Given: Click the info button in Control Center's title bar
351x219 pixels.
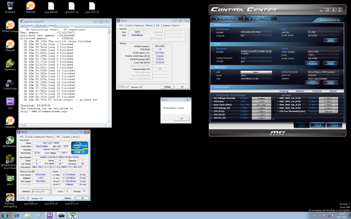Looking at the screenshot, I should (340, 10).
